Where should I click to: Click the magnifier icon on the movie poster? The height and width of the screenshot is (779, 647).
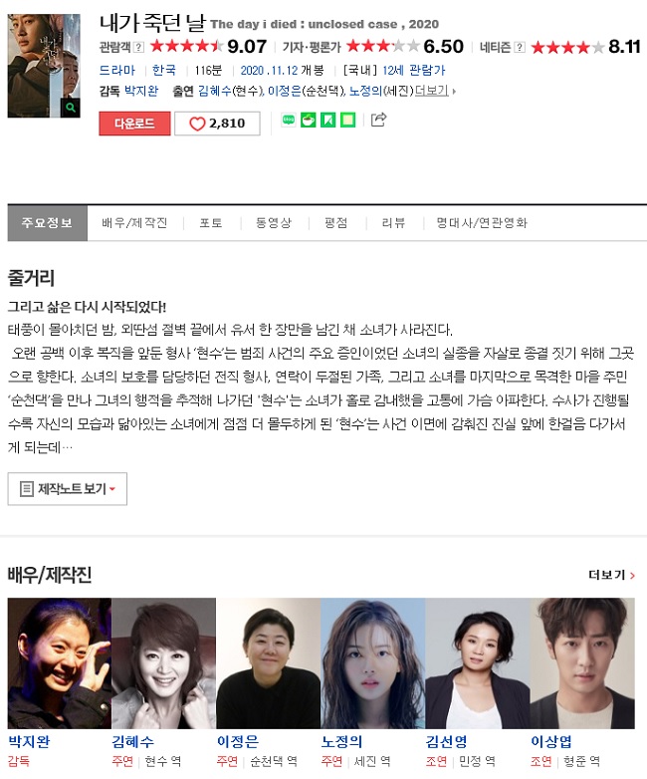coord(71,108)
